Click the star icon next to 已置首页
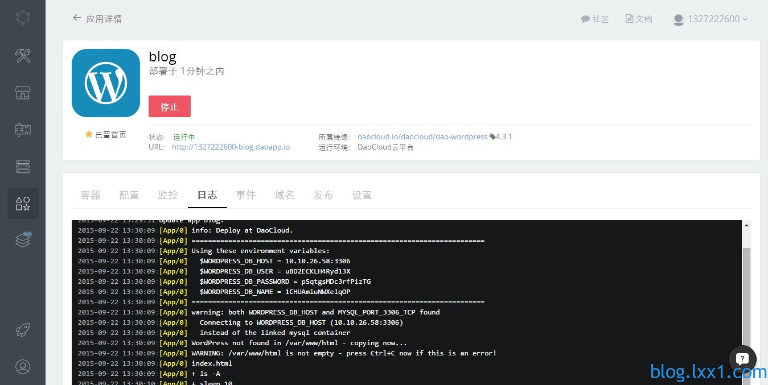The image size is (768, 385). click(x=89, y=135)
